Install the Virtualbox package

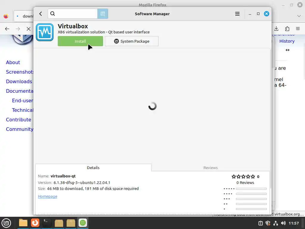click(x=80, y=41)
